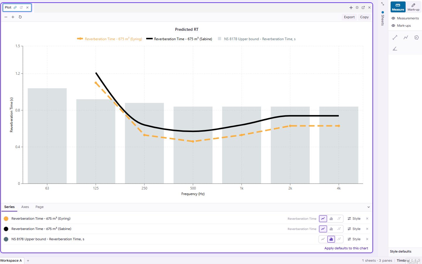The image size is (422, 264).
Task: Zoom out the plot with minus icon
Action: tap(6, 17)
